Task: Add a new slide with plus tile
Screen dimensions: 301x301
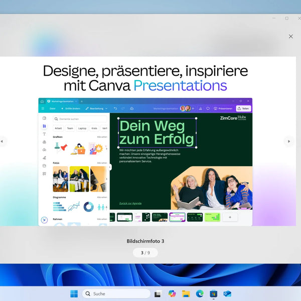Action: coord(230,217)
